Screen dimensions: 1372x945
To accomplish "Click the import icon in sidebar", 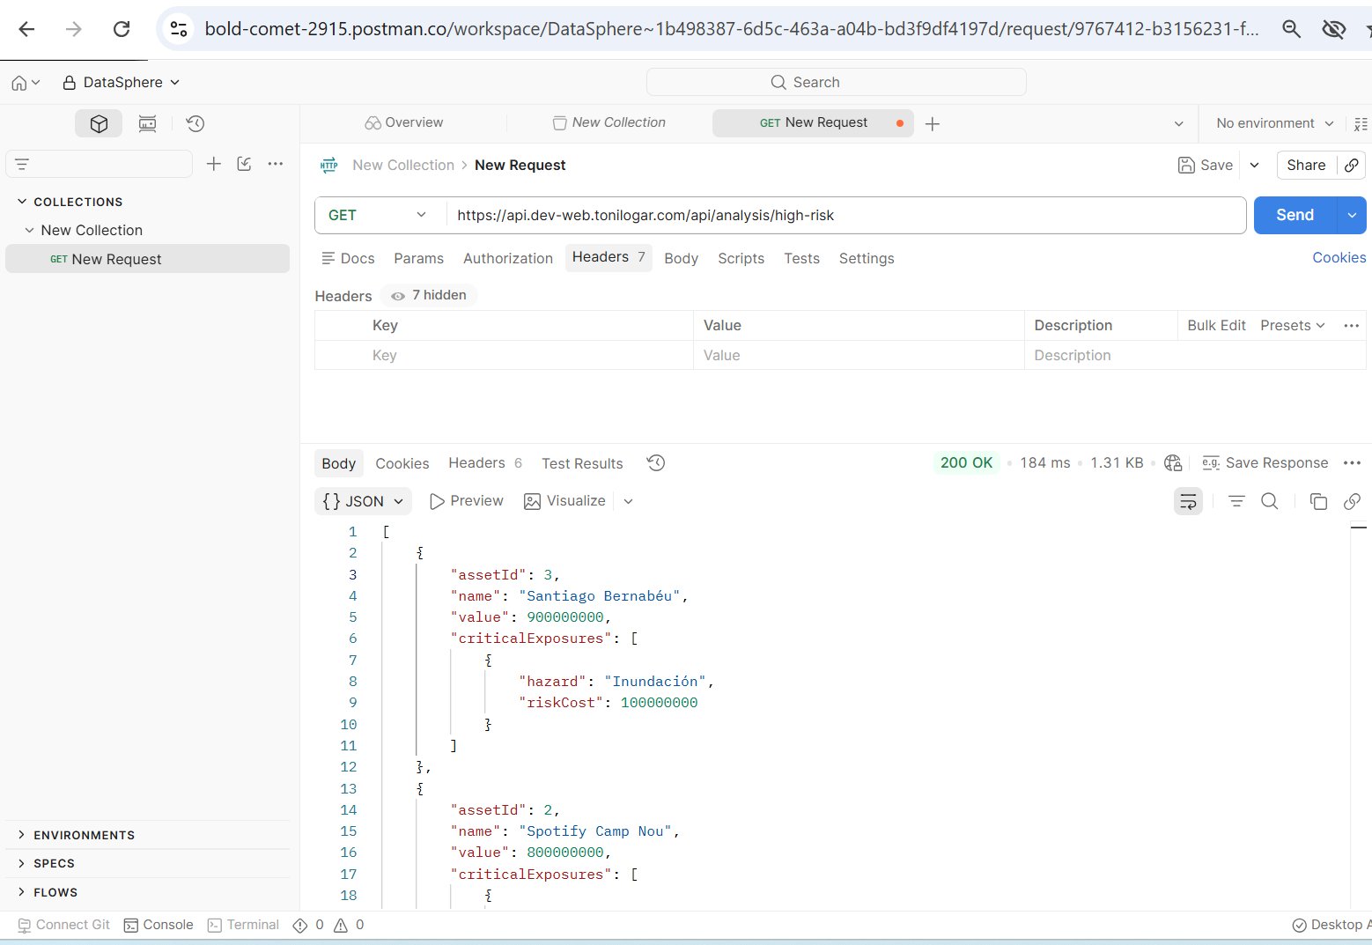I will pos(244,164).
